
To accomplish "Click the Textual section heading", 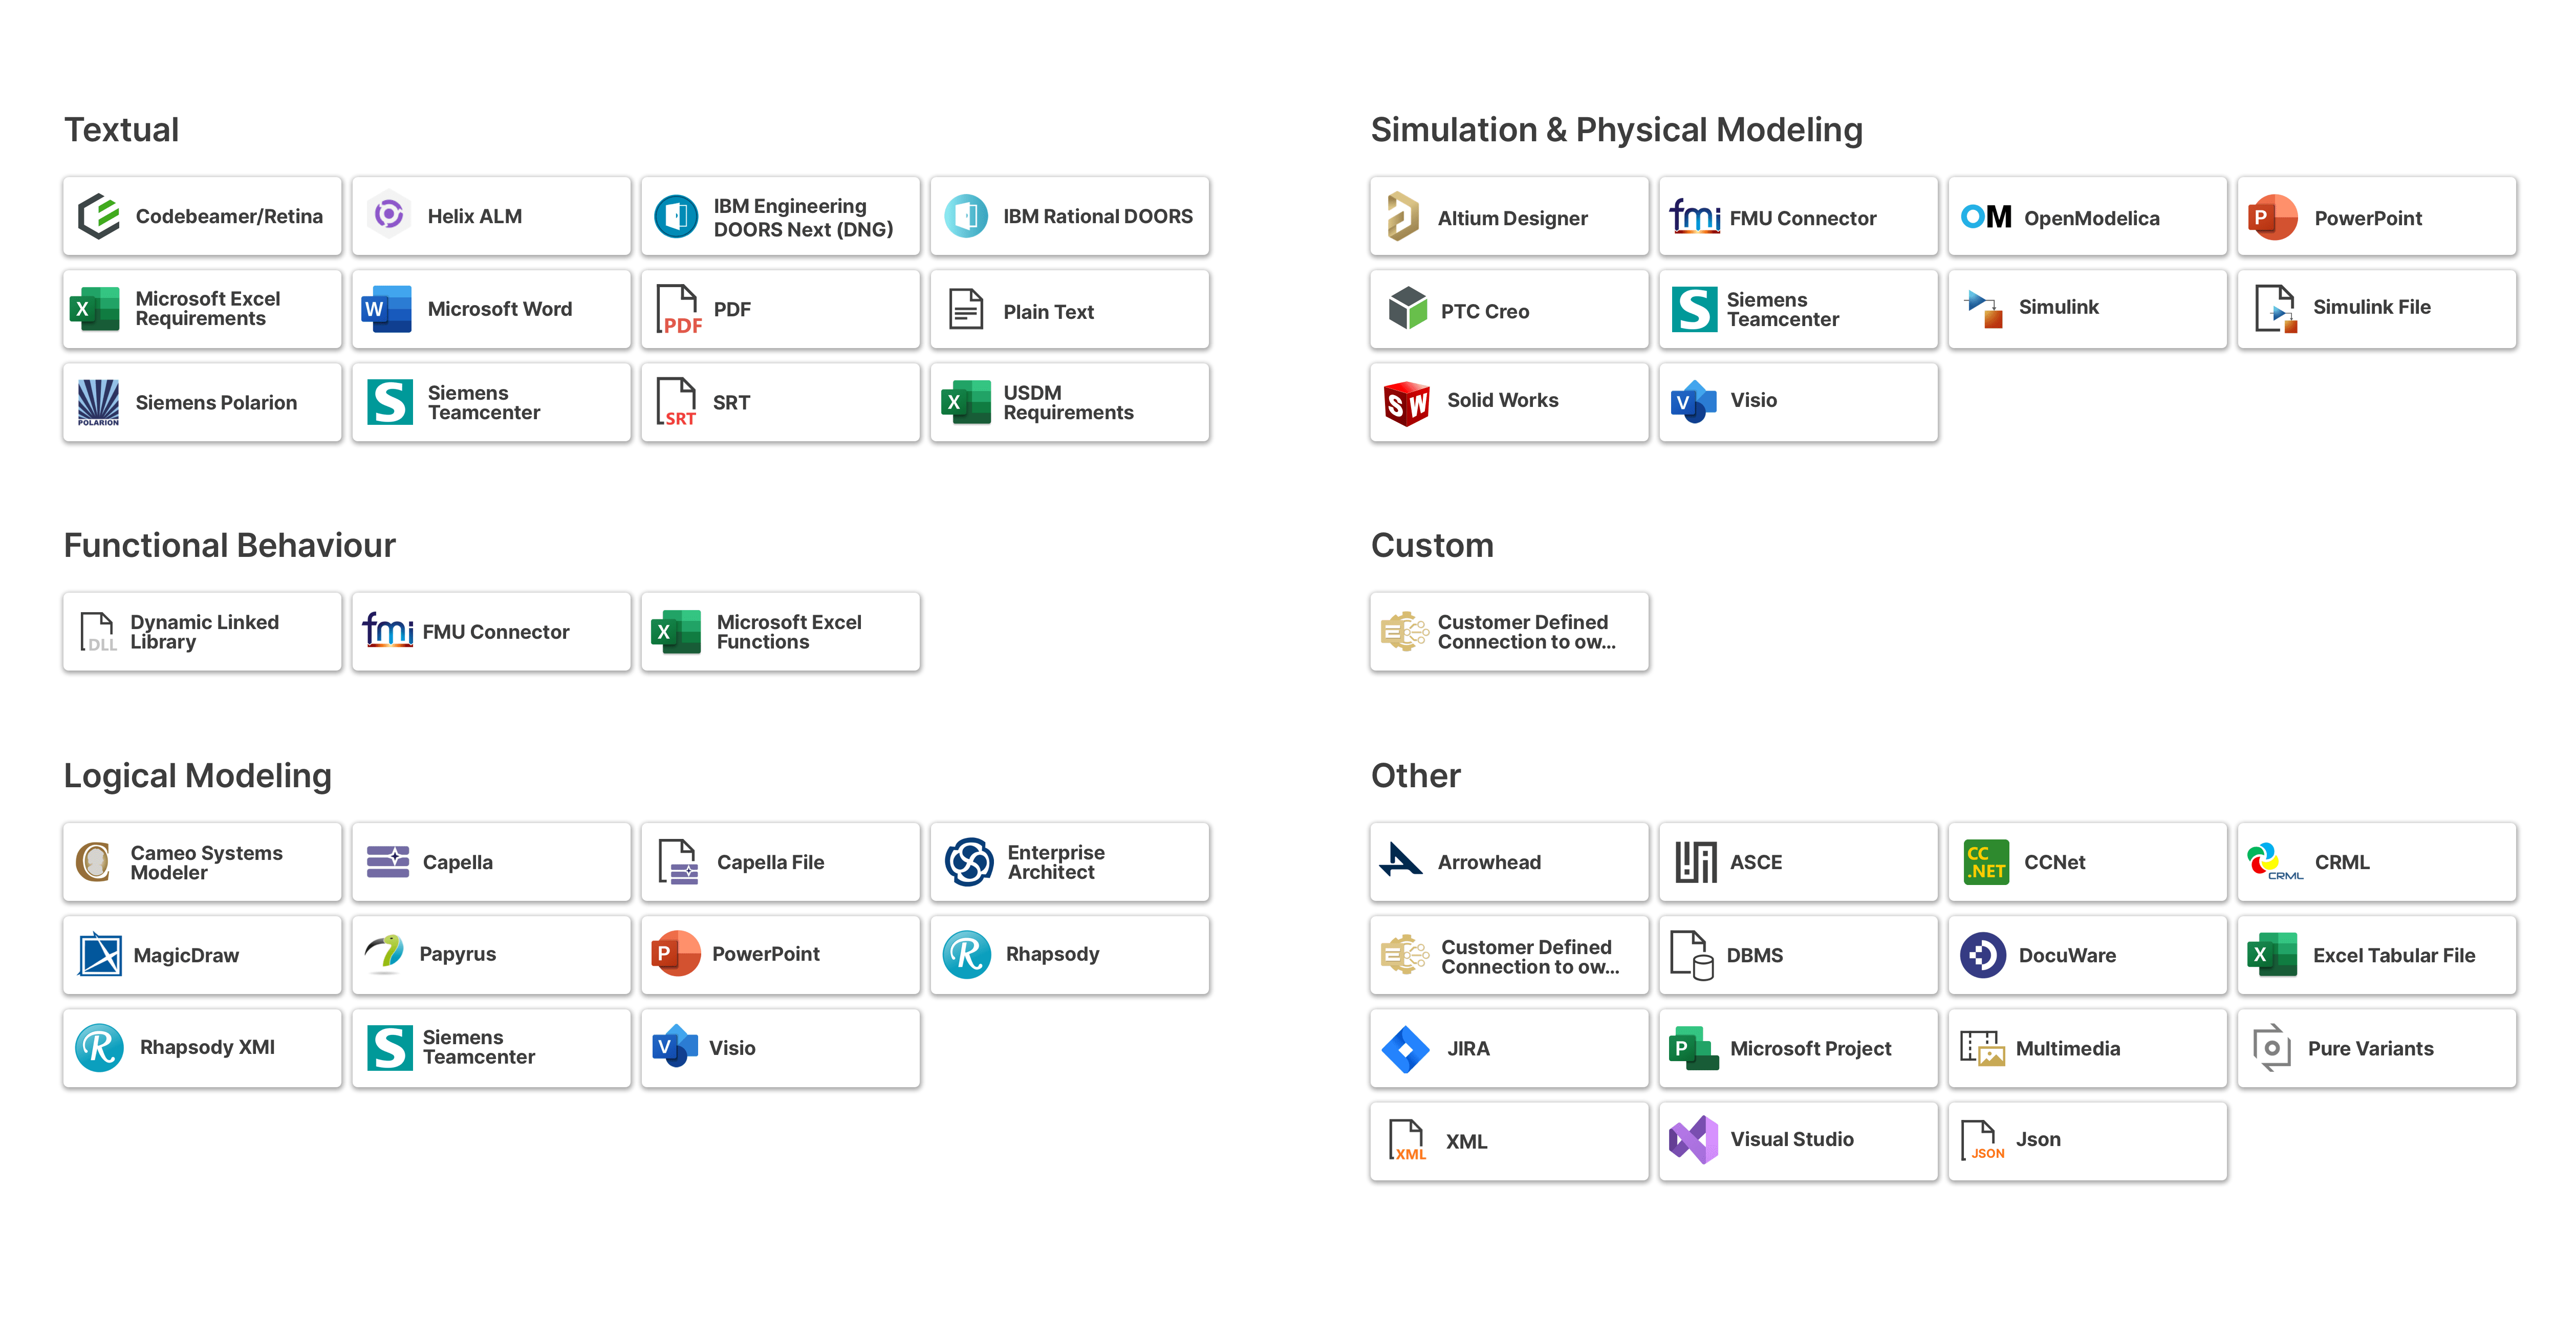I will click(121, 130).
